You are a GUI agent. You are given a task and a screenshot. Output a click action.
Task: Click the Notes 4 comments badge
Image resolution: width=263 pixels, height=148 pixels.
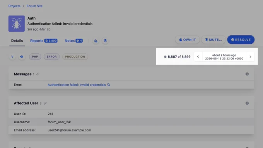tap(79, 41)
